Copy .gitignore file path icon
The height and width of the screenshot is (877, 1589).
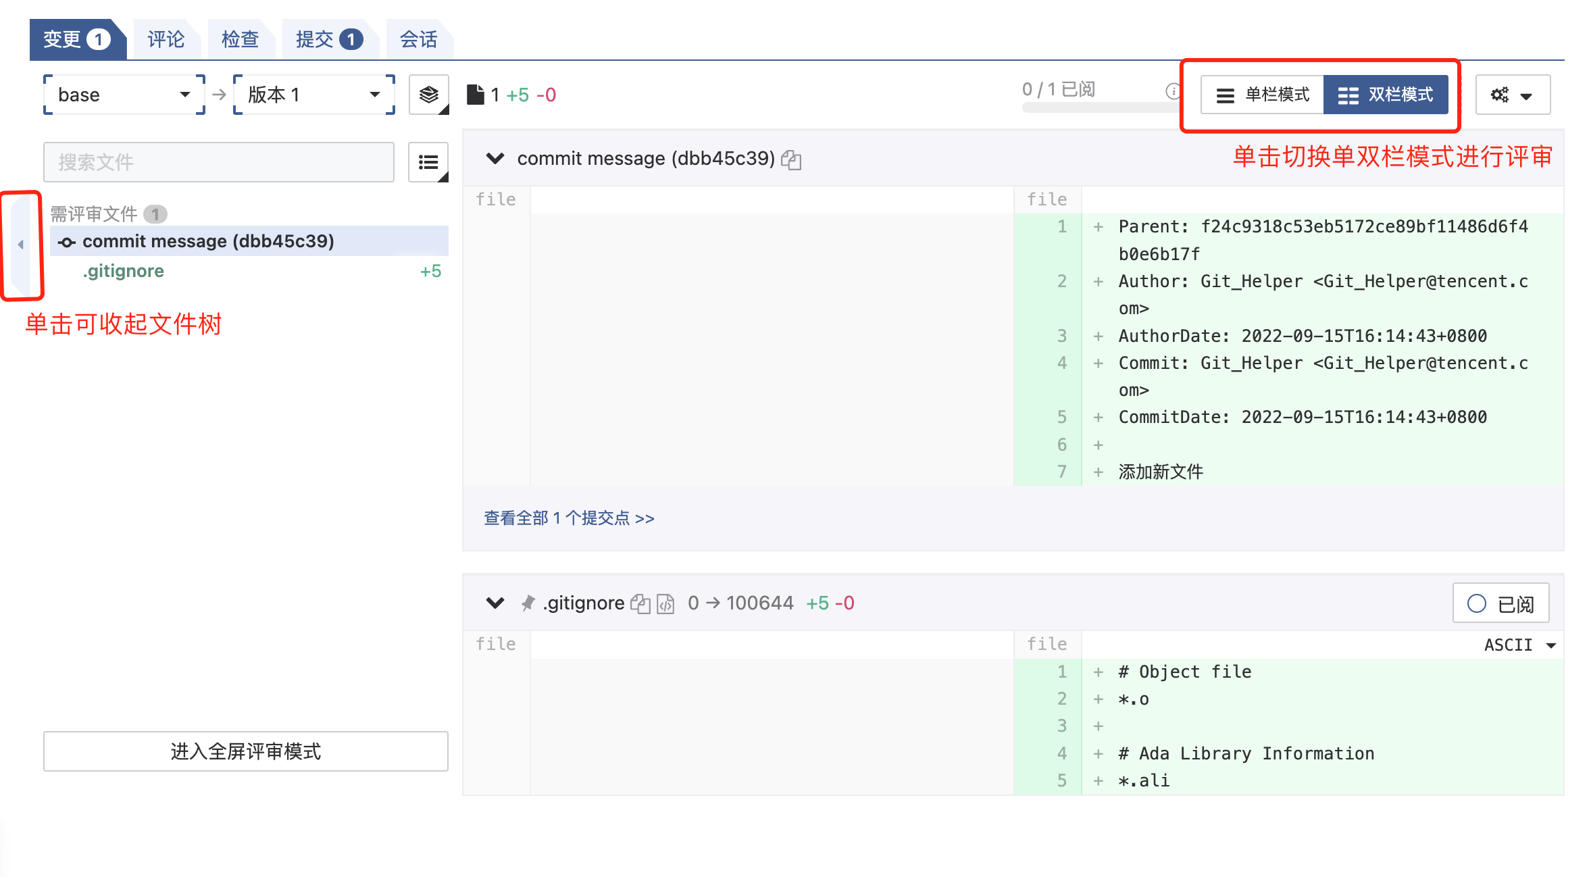(640, 603)
